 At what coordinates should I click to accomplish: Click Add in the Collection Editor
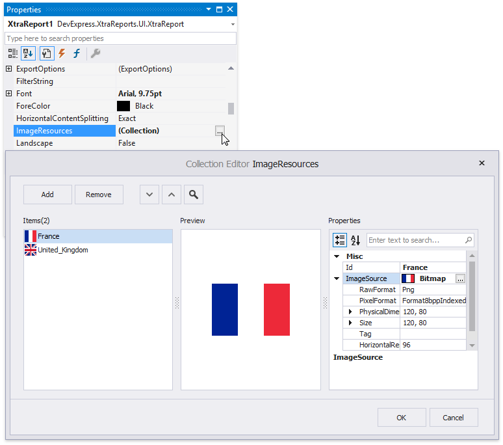[x=47, y=195]
